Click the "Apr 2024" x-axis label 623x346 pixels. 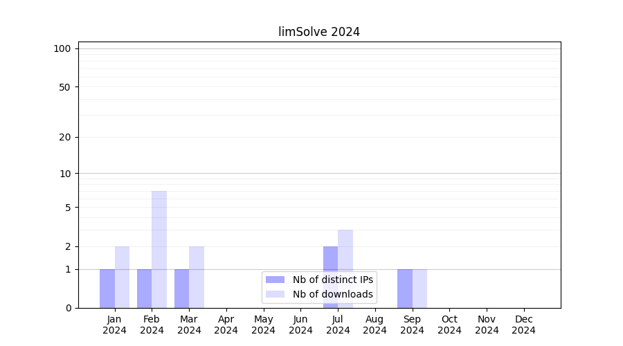[226, 325]
